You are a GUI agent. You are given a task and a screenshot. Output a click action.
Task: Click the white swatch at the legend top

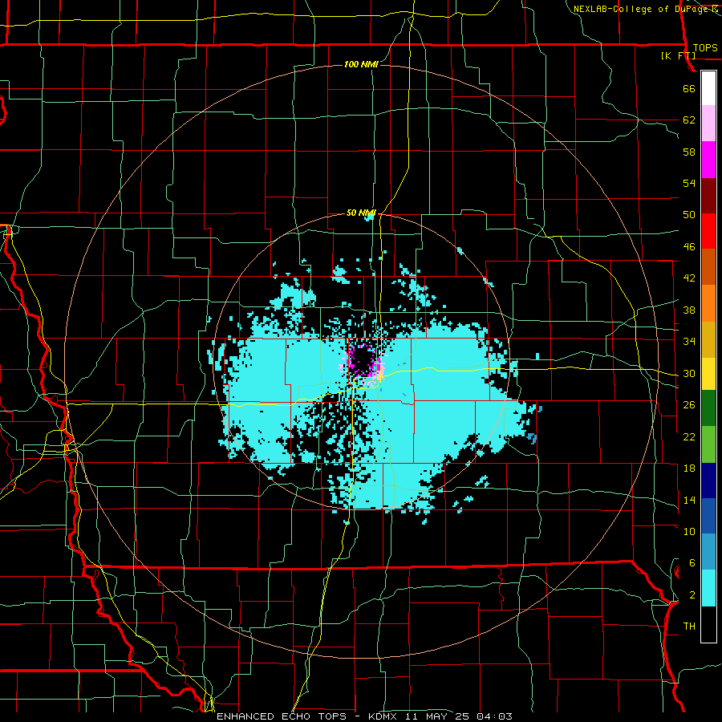pos(708,88)
